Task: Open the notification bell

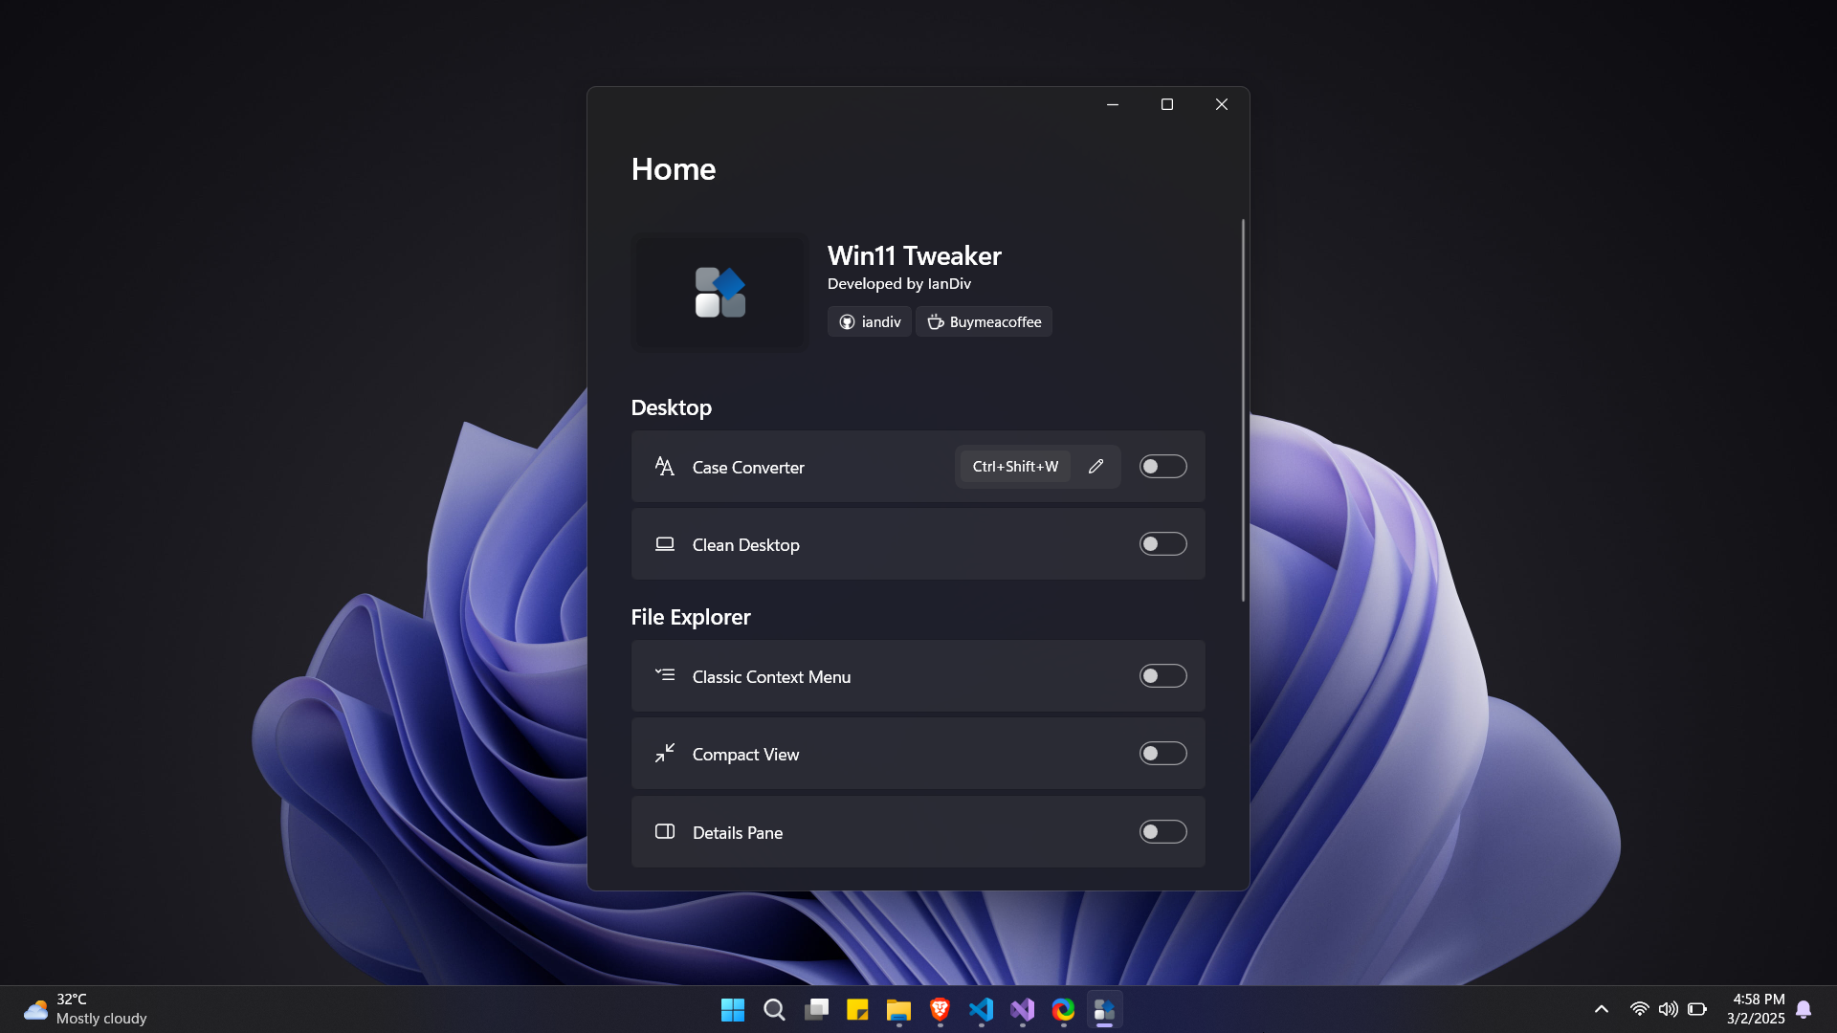Action: point(1804,1009)
